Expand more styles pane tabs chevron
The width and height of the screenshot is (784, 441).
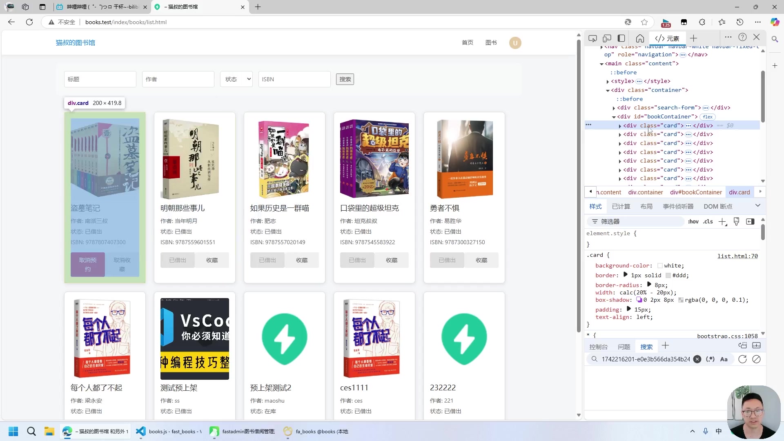click(758, 206)
